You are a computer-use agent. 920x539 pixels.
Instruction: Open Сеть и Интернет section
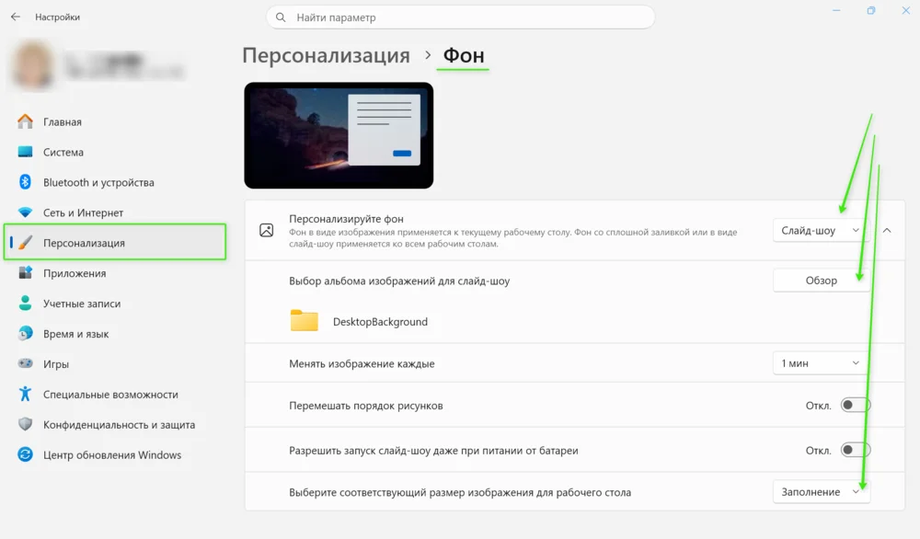click(115, 212)
